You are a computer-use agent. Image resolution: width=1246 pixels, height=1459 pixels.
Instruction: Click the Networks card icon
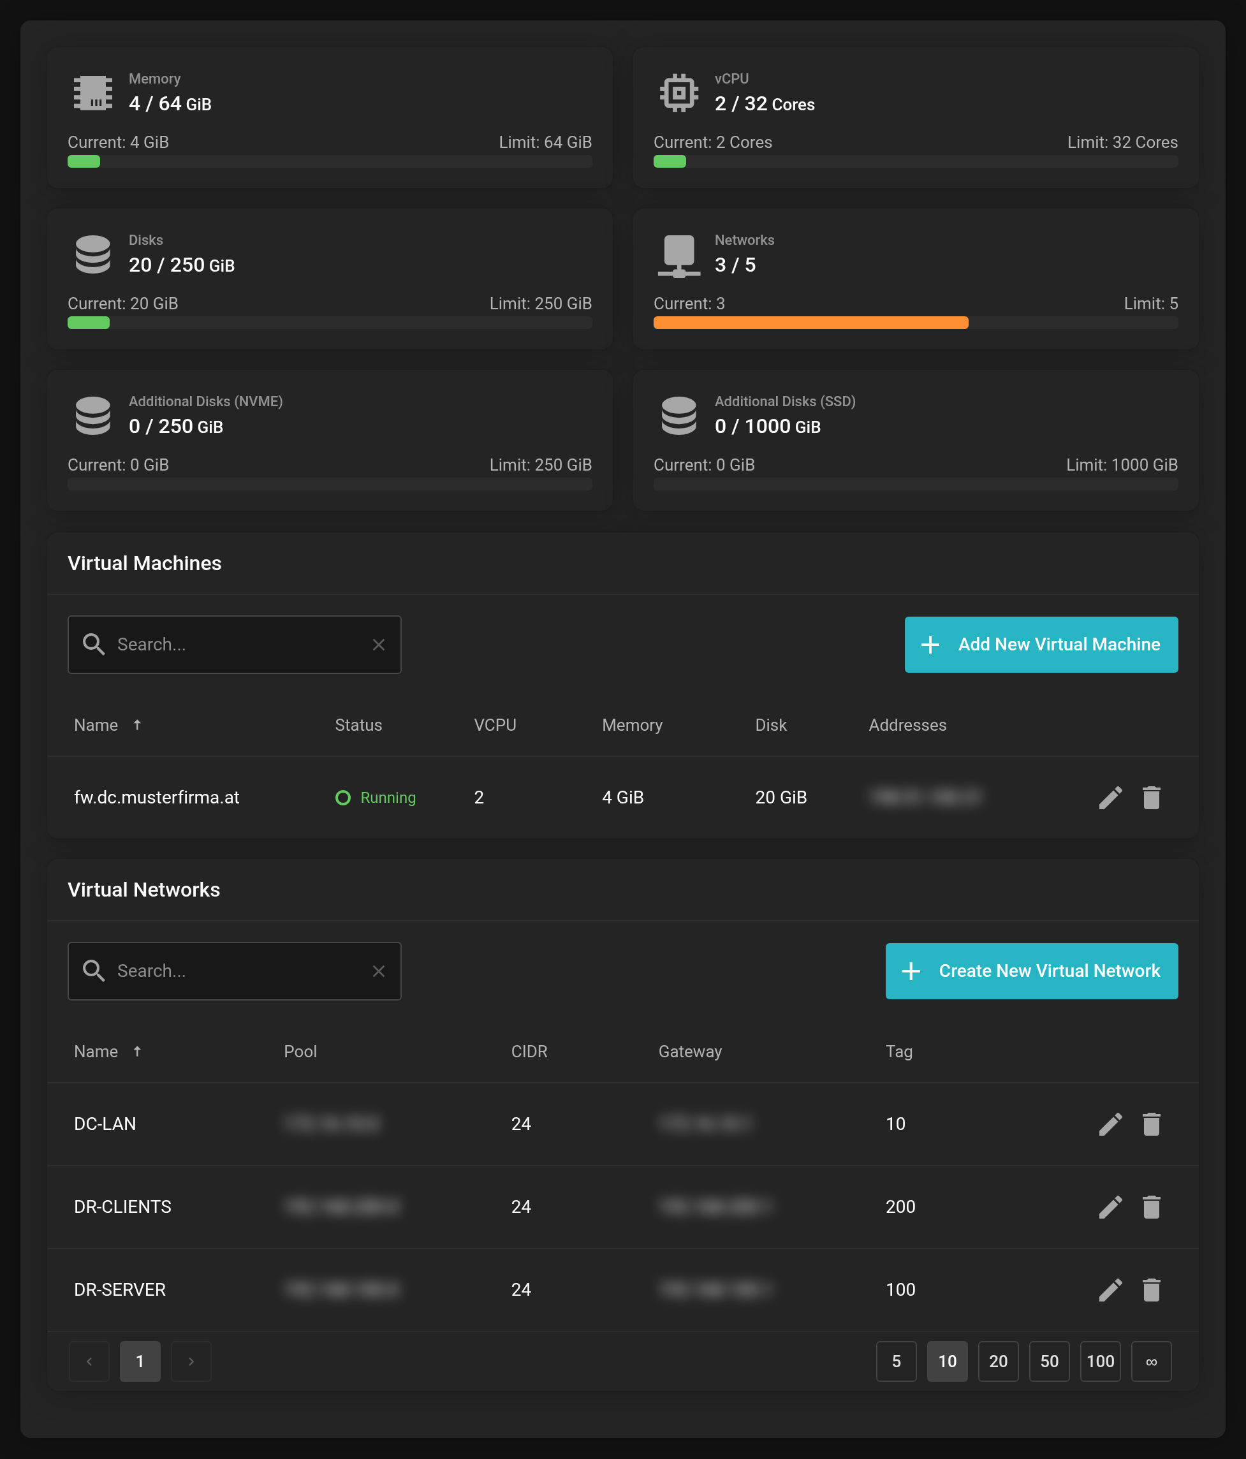click(x=678, y=256)
